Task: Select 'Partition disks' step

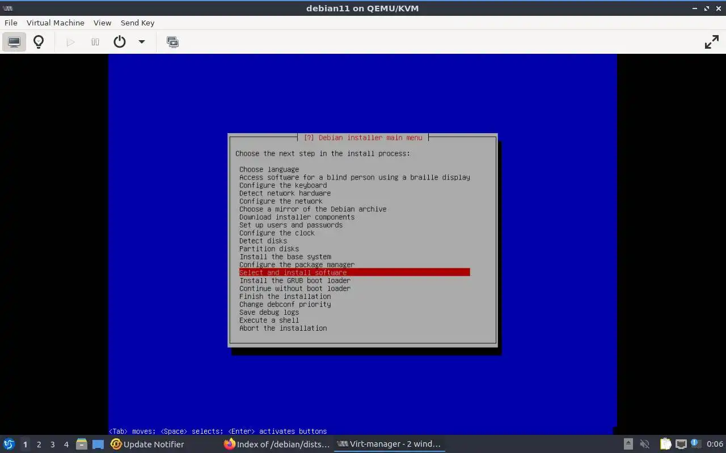Action: (269, 249)
